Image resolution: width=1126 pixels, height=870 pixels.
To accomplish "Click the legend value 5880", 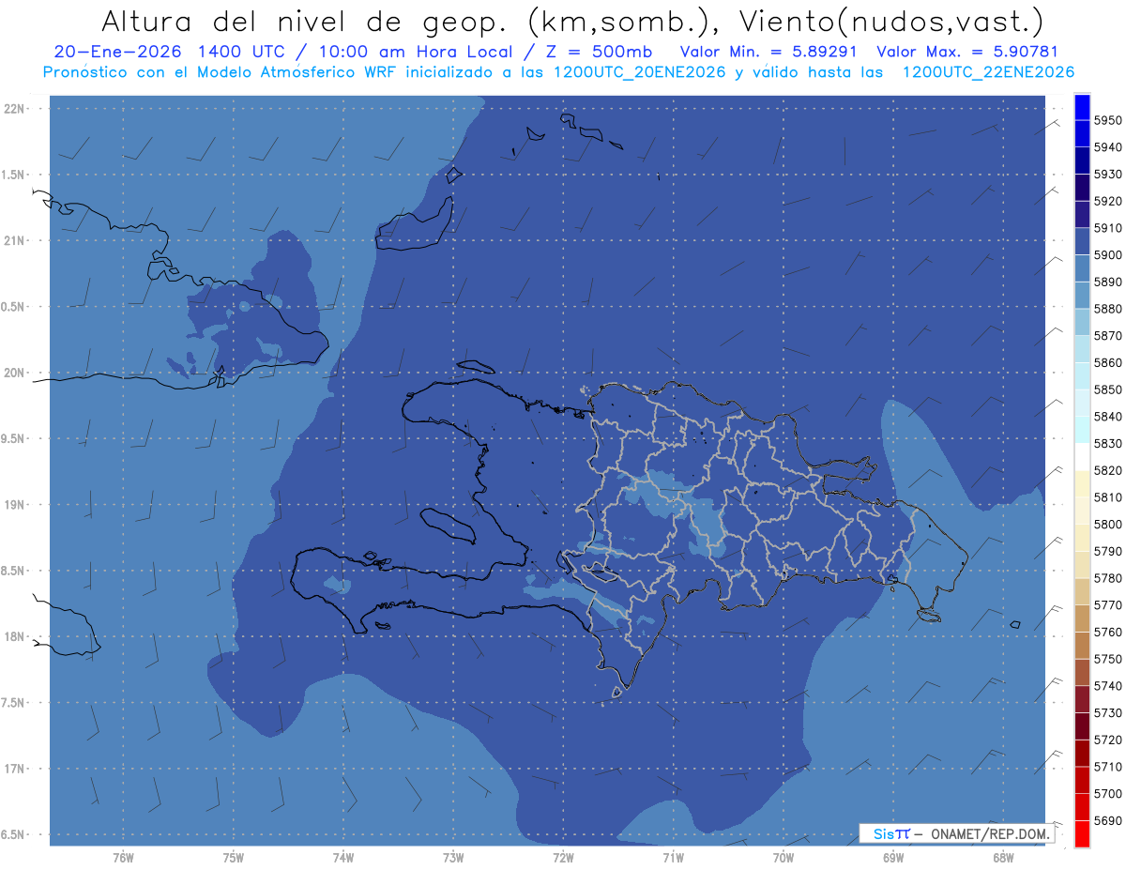I will 1107,310.
